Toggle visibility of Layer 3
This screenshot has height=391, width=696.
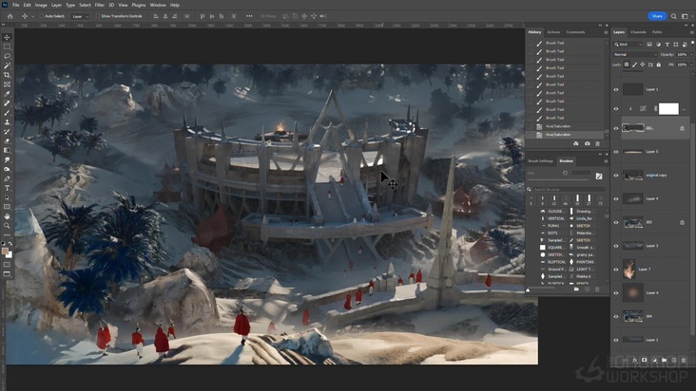616,246
